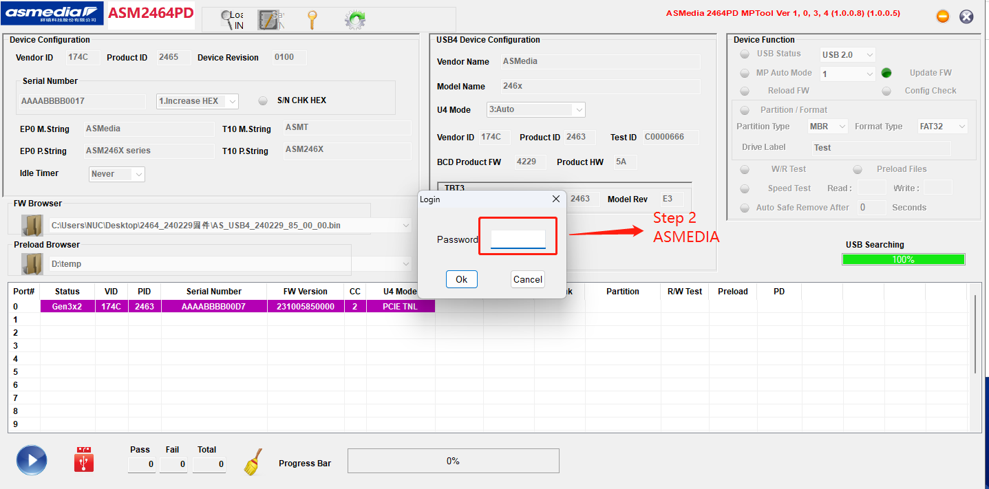Click the Preload Browser folder icon
Image resolution: width=989 pixels, height=489 pixels.
point(32,263)
